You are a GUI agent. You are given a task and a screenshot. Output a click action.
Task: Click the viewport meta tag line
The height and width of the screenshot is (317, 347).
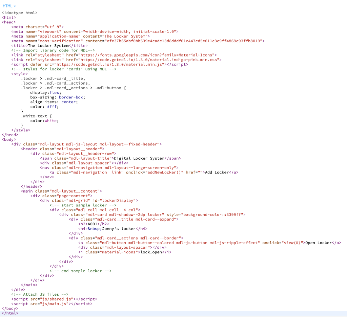coord(95,31)
